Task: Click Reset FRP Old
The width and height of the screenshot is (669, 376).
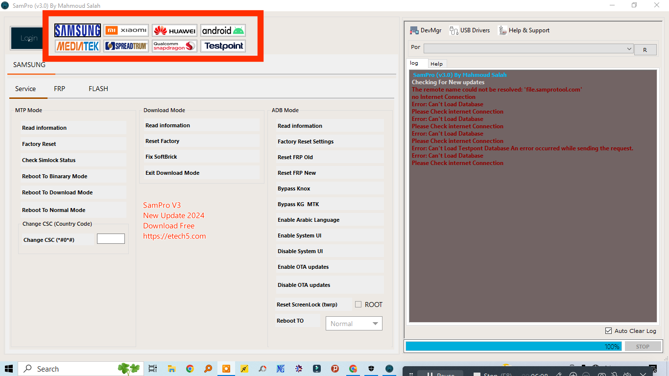Action: [x=329, y=157]
